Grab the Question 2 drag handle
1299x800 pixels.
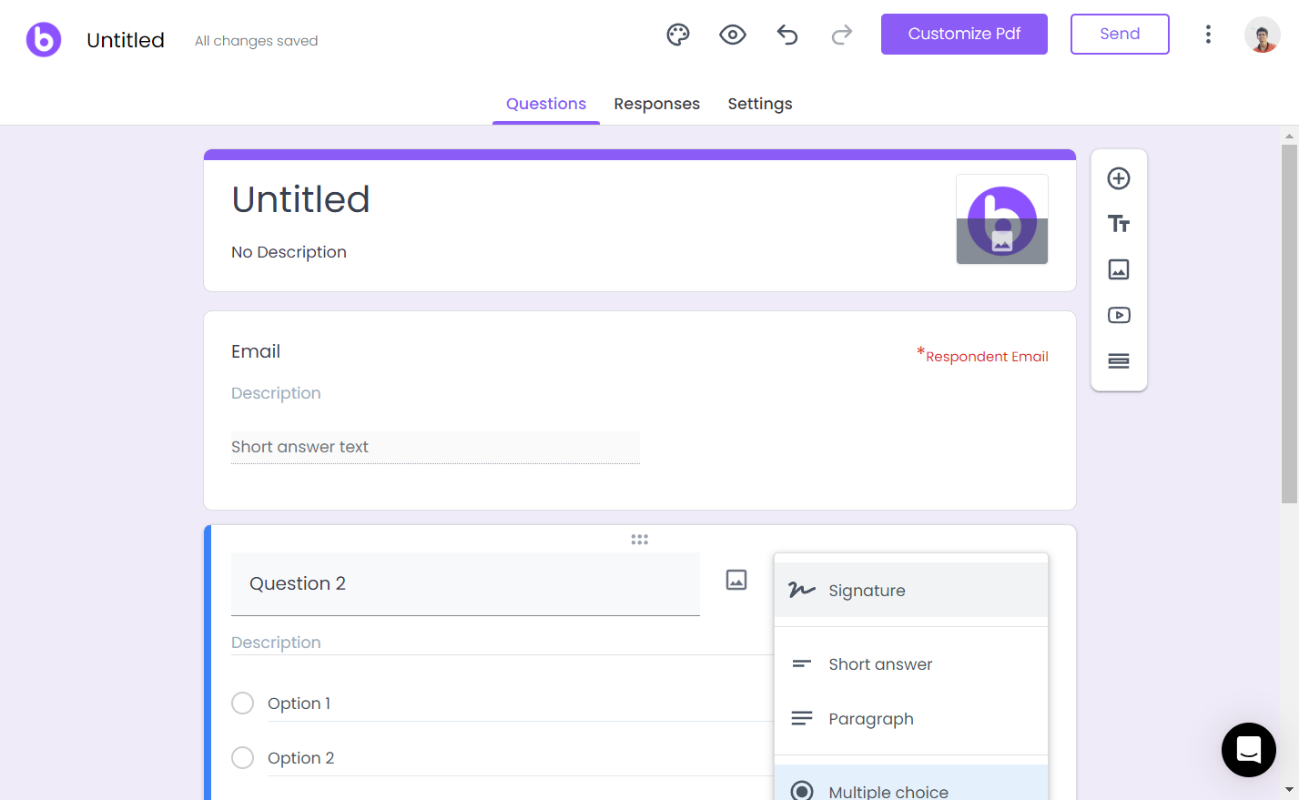click(x=640, y=540)
